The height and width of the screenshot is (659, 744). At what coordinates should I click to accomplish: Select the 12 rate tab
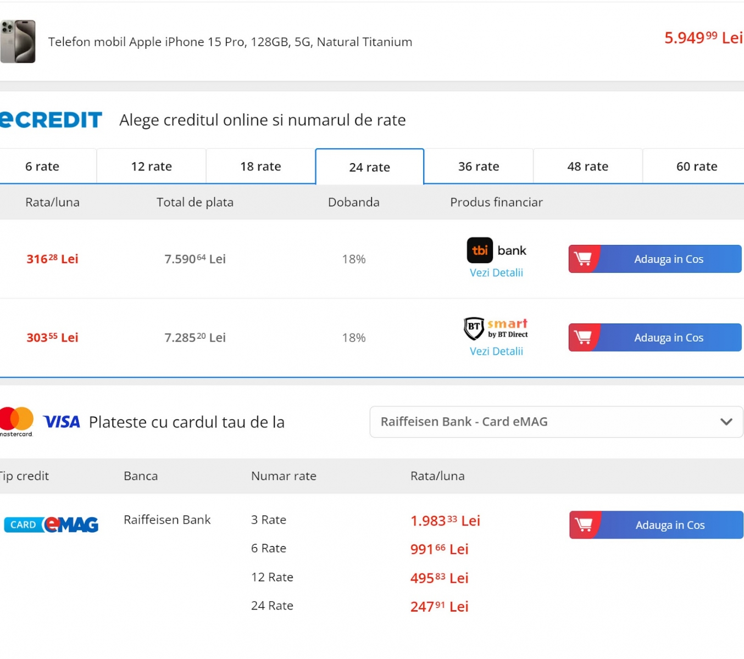(152, 166)
